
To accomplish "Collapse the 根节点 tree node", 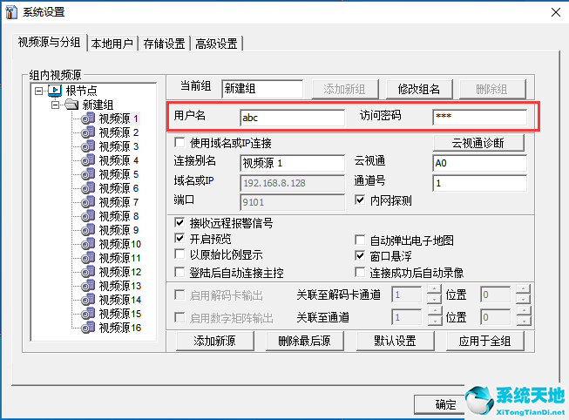I will point(38,91).
